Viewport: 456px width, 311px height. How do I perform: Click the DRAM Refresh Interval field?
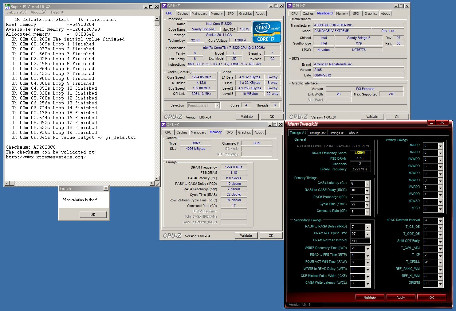pos(360,241)
